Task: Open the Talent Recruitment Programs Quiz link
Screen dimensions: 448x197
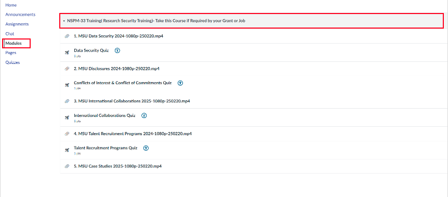Action: [x=106, y=148]
